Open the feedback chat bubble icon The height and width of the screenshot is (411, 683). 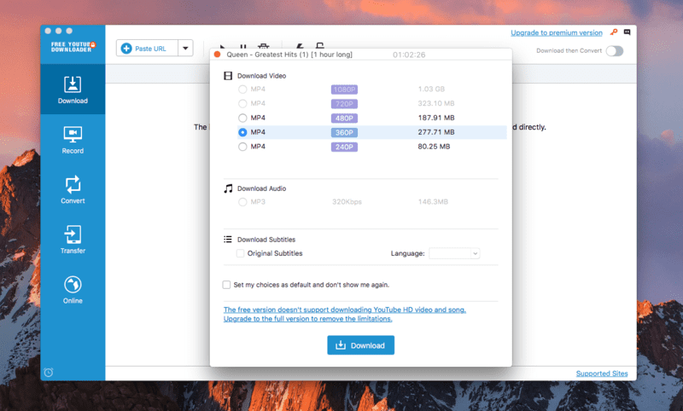[628, 32]
